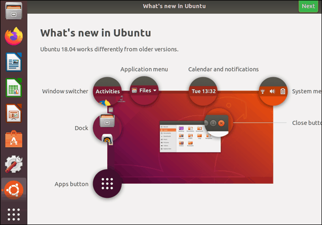Click the Activities circle in the illustration

point(107,91)
